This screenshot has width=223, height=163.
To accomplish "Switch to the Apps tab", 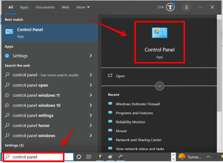I will pyautogui.click(x=24, y=7).
